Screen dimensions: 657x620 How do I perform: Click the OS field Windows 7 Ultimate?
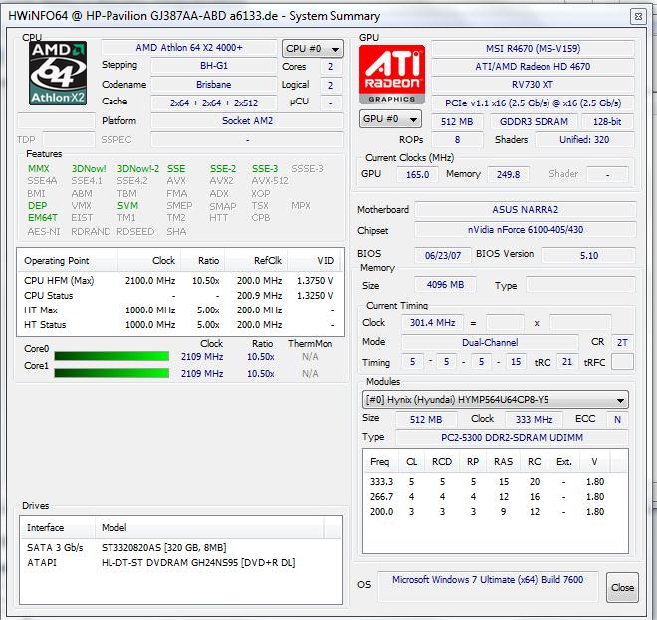488,586
